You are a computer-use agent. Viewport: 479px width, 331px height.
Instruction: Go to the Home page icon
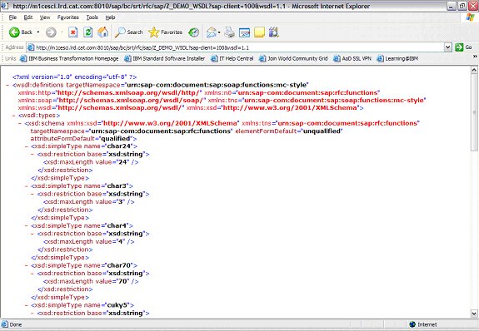(103, 32)
